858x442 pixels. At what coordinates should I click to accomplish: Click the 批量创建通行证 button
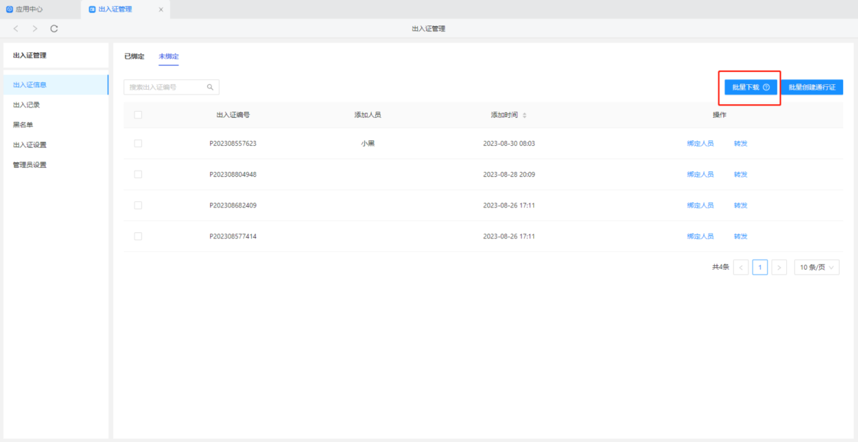tap(812, 87)
